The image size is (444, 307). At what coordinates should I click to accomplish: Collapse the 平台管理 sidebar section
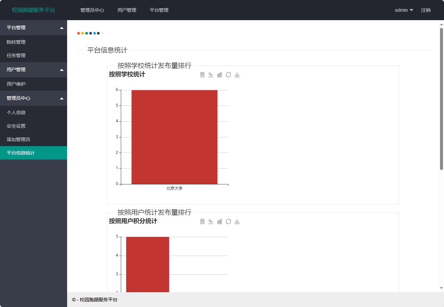point(34,28)
